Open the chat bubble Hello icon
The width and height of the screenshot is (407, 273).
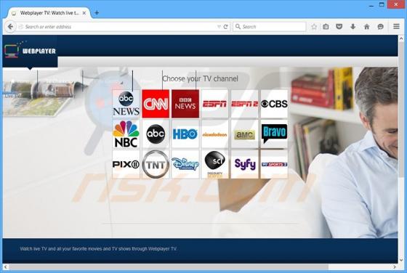[x=381, y=26]
